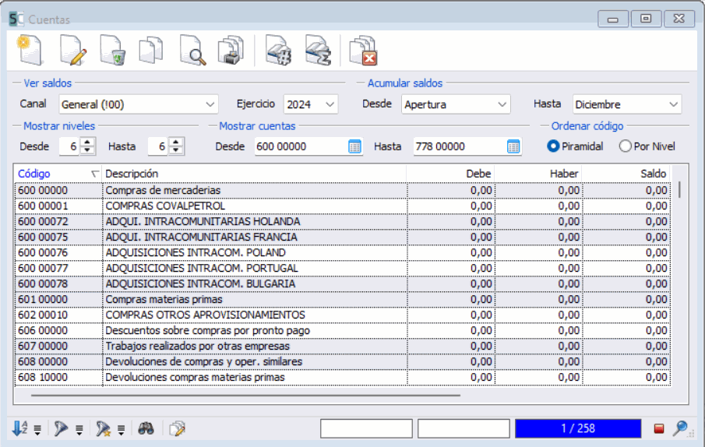Click the SC application icon in title bar
This screenshot has width=705, height=447.
[x=16, y=19]
